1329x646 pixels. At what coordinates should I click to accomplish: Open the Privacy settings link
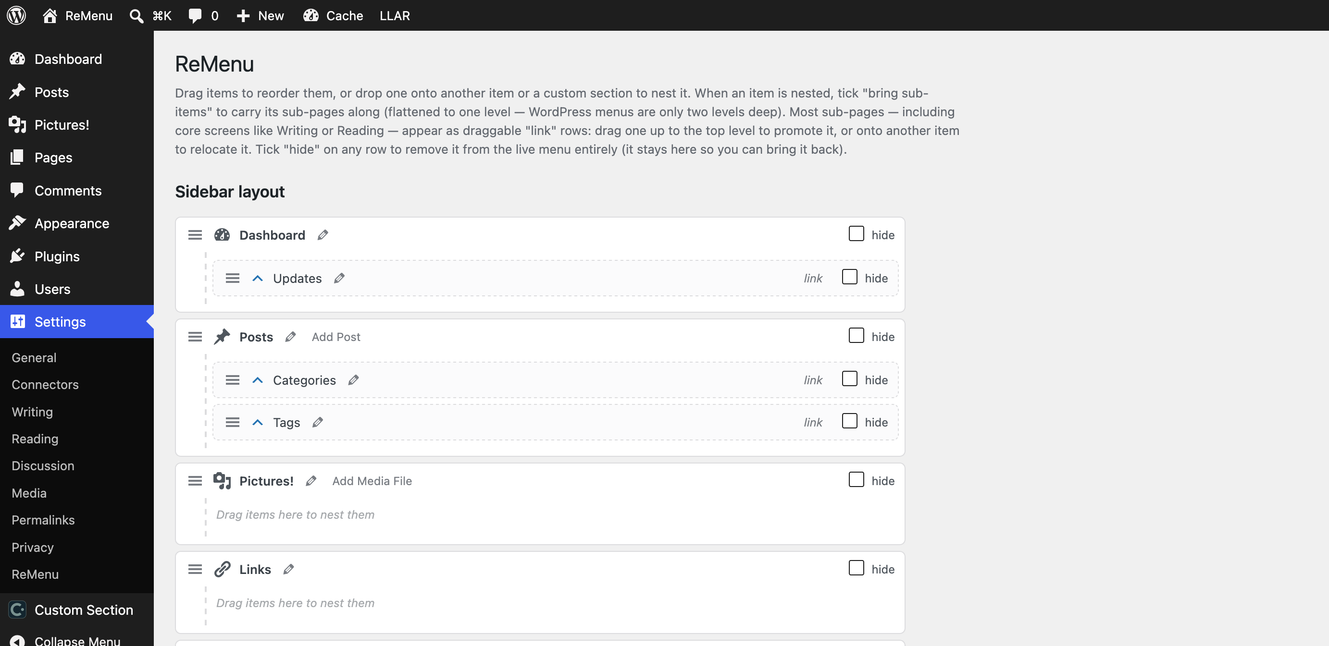[x=33, y=548]
